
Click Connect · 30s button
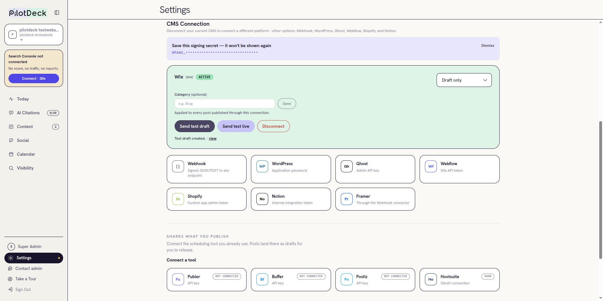coord(34,78)
